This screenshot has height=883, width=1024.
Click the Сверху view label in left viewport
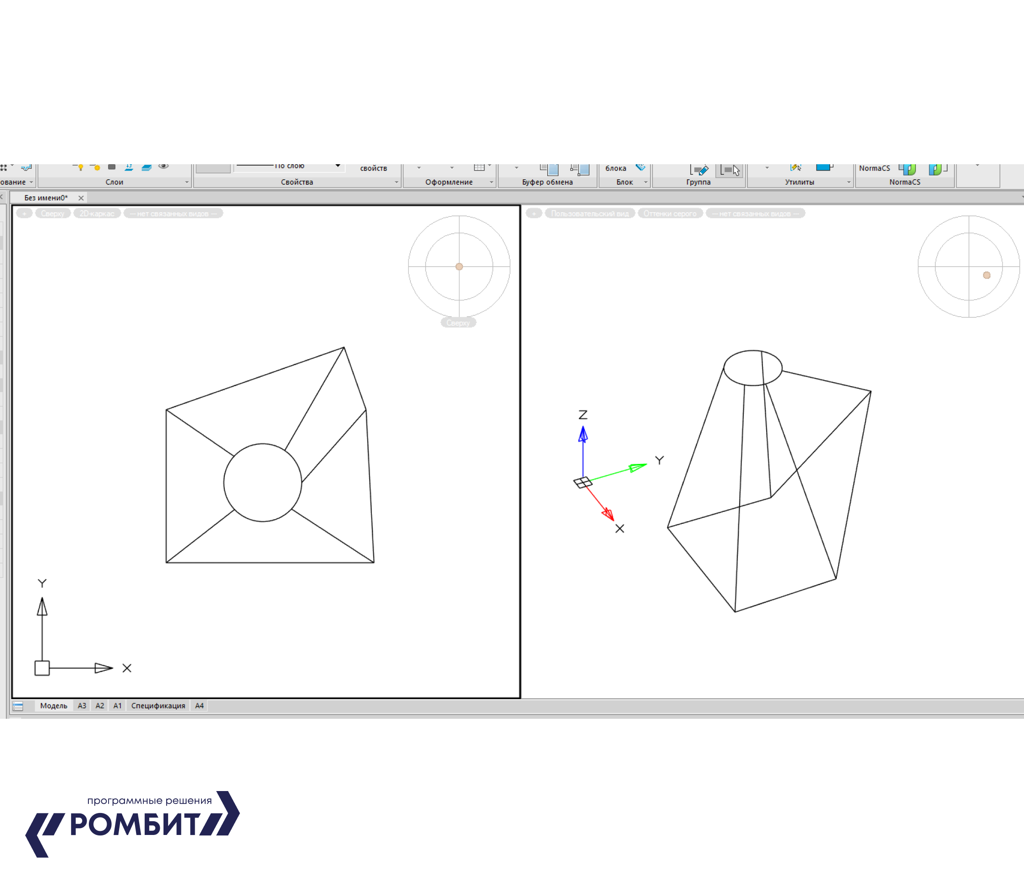point(52,213)
